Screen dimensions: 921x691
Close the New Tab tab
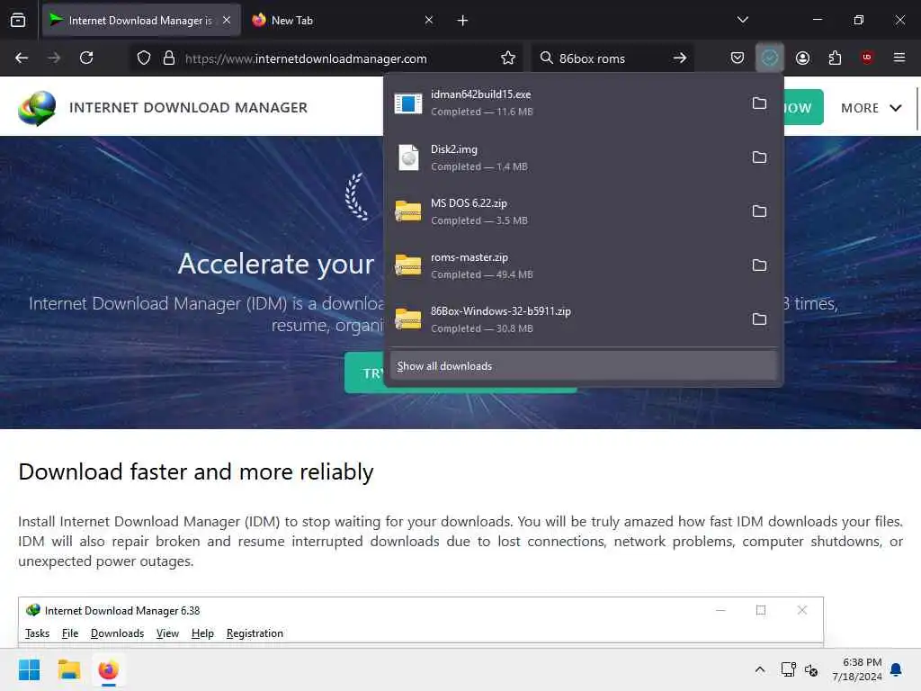click(429, 20)
